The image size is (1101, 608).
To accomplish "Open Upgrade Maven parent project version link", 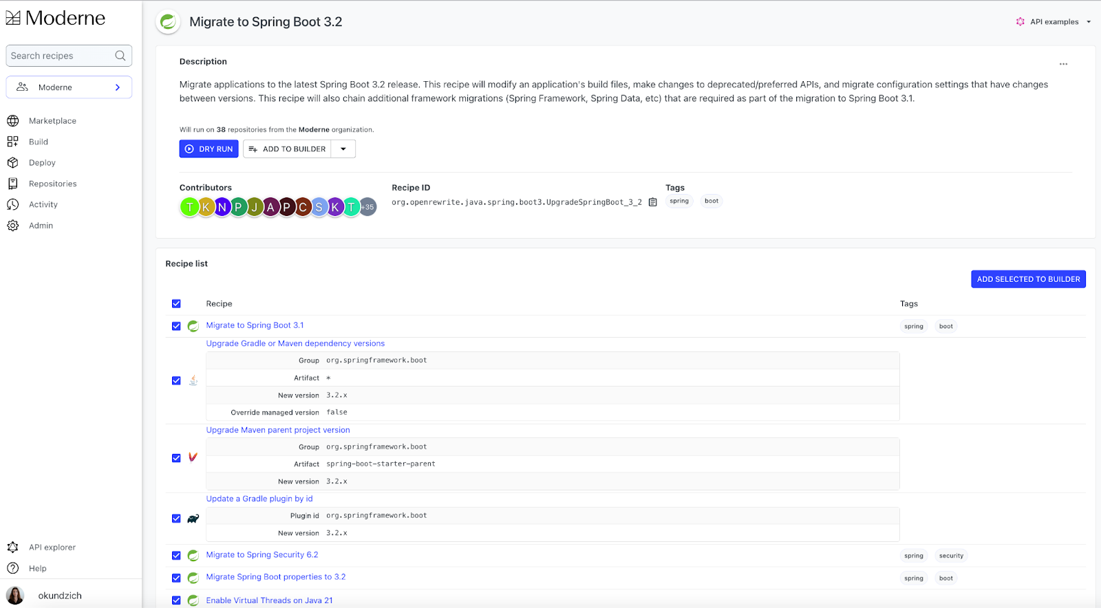I will coord(278,430).
